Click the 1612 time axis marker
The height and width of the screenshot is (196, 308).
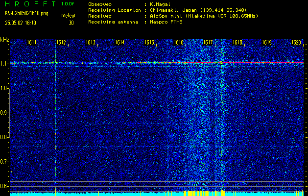[61, 42]
